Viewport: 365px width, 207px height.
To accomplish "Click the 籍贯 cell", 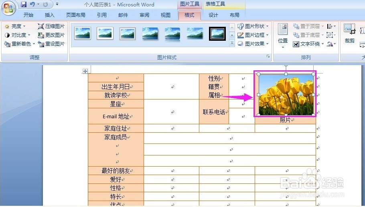I will click(214, 87).
